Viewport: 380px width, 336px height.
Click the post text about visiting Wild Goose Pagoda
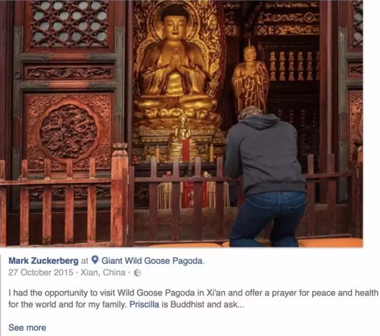193,292
